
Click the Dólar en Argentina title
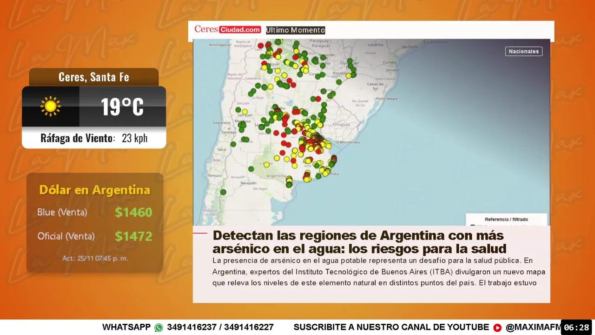[x=95, y=190]
